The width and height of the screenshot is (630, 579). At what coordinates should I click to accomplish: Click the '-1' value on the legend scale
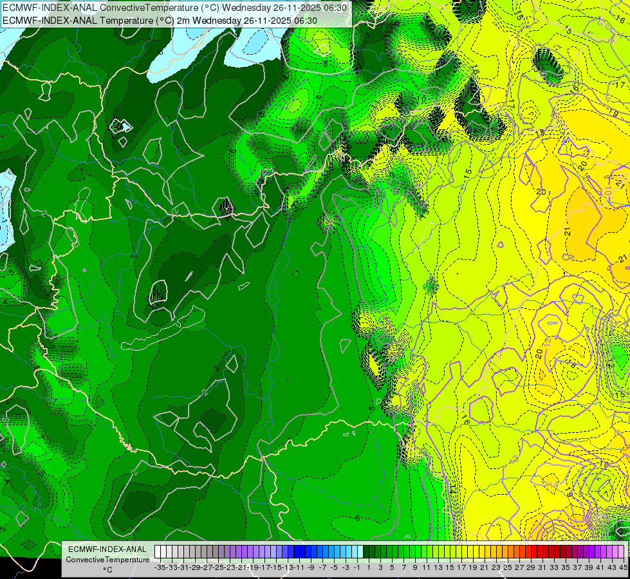pyautogui.click(x=357, y=567)
